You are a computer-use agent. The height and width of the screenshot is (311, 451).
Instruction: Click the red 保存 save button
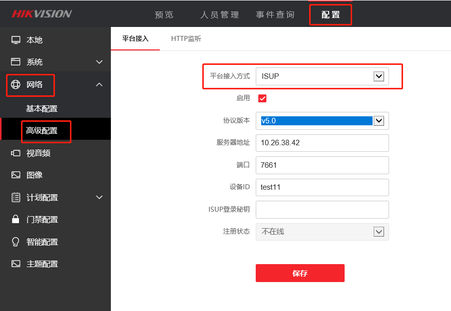(x=300, y=273)
